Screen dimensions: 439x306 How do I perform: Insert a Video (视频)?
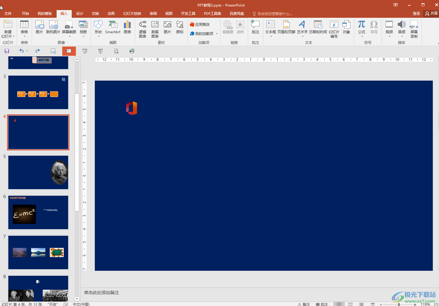(x=389, y=28)
